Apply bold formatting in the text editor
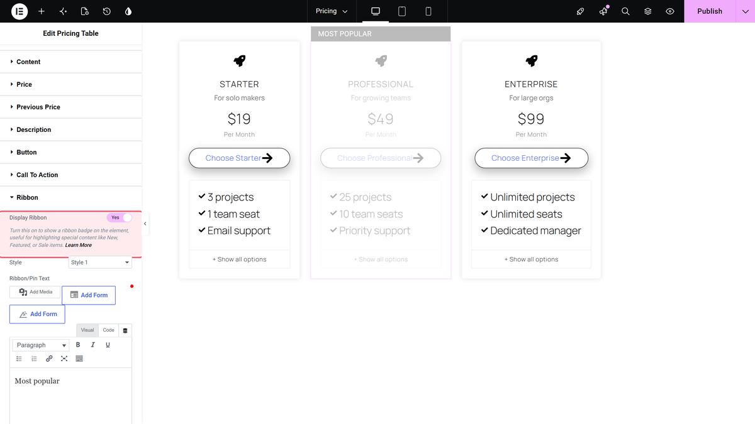Image resolution: width=755 pixels, height=424 pixels. pos(78,345)
